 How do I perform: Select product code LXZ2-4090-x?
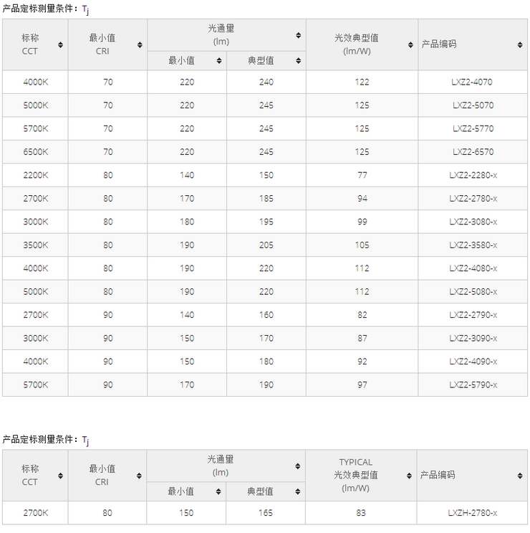point(473,362)
